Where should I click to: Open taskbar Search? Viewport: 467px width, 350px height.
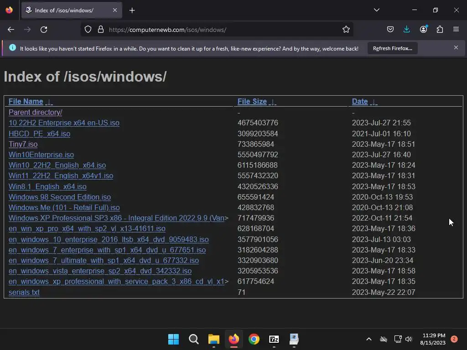(x=193, y=339)
